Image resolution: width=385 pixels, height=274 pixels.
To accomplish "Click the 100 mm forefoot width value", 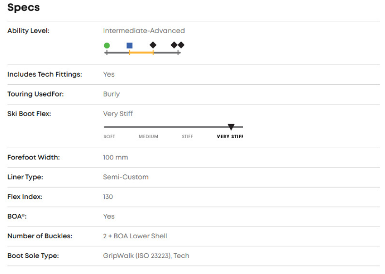I will (115, 158).
